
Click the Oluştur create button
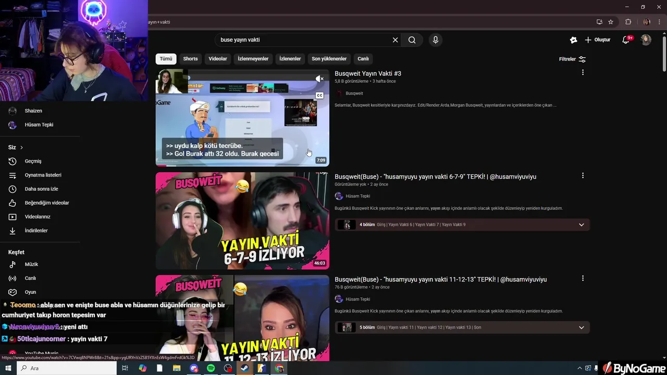point(598,40)
